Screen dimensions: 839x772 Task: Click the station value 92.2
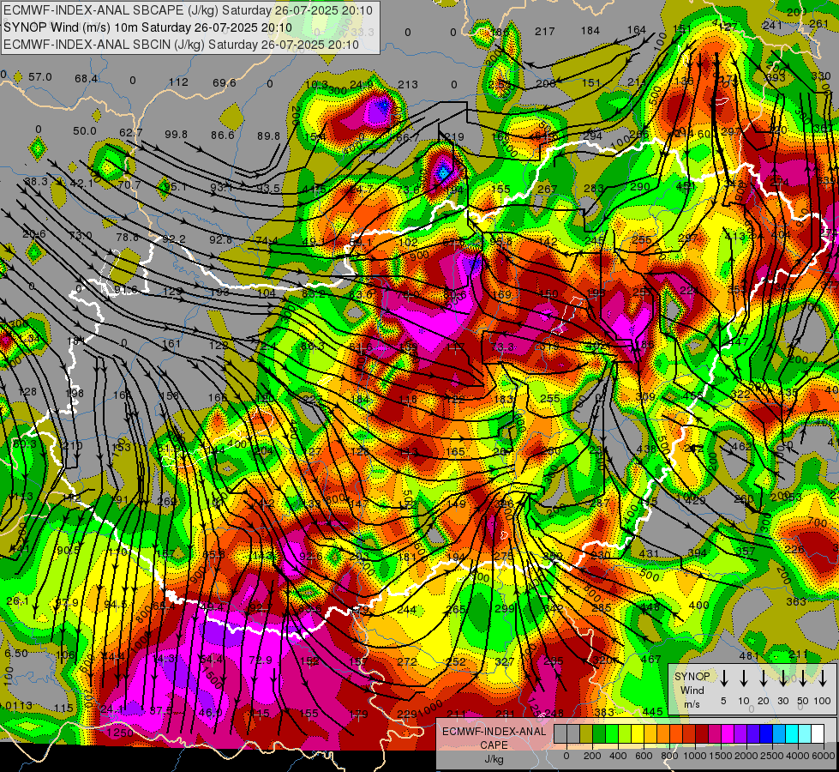174,238
